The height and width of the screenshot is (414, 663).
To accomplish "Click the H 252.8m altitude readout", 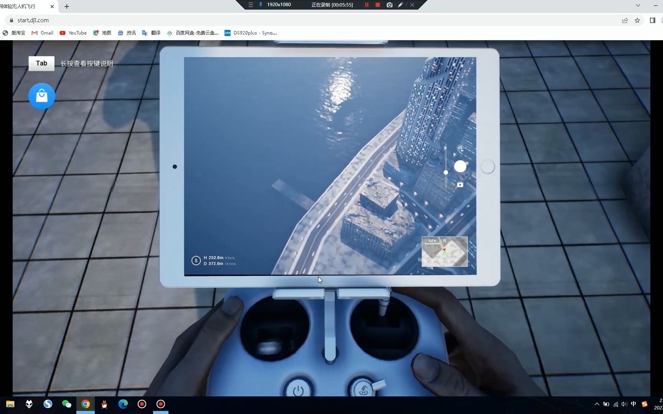I will pos(213,258).
